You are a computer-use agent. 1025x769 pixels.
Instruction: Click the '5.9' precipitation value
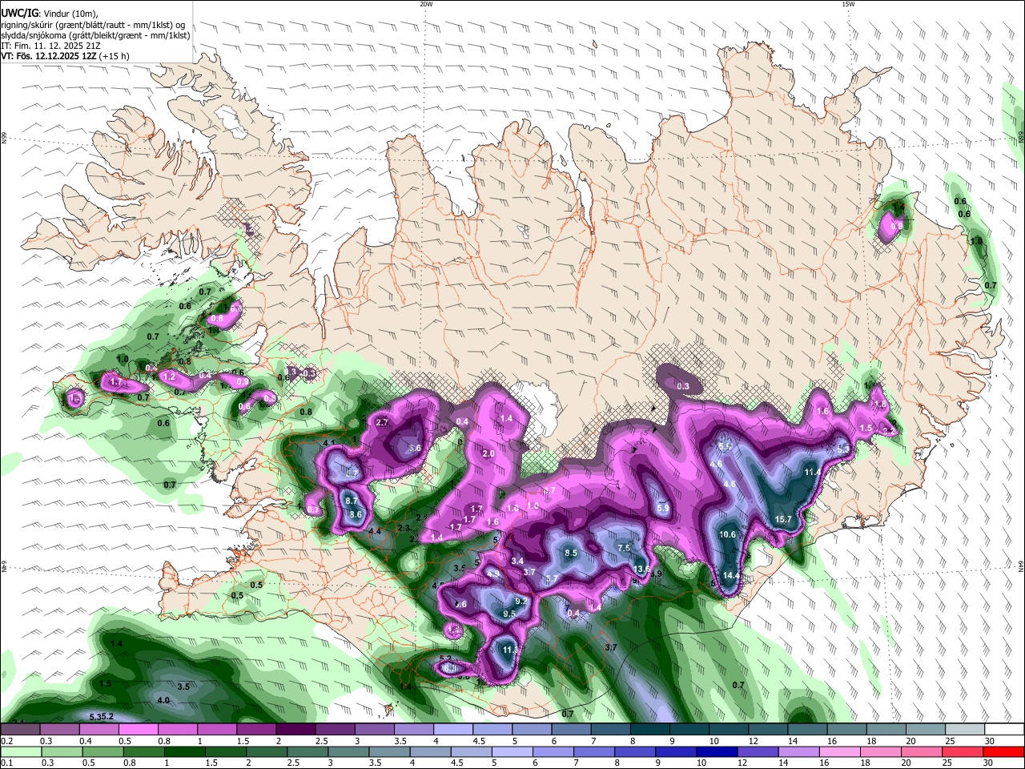pos(662,508)
